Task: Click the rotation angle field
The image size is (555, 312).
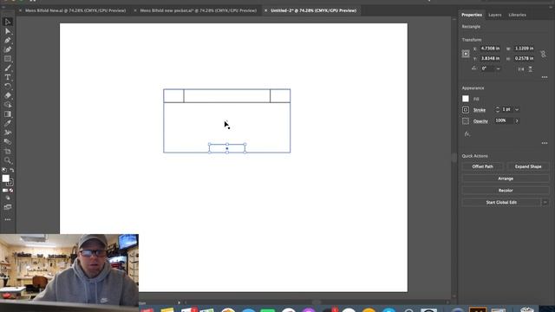Action: click(487, 68)
